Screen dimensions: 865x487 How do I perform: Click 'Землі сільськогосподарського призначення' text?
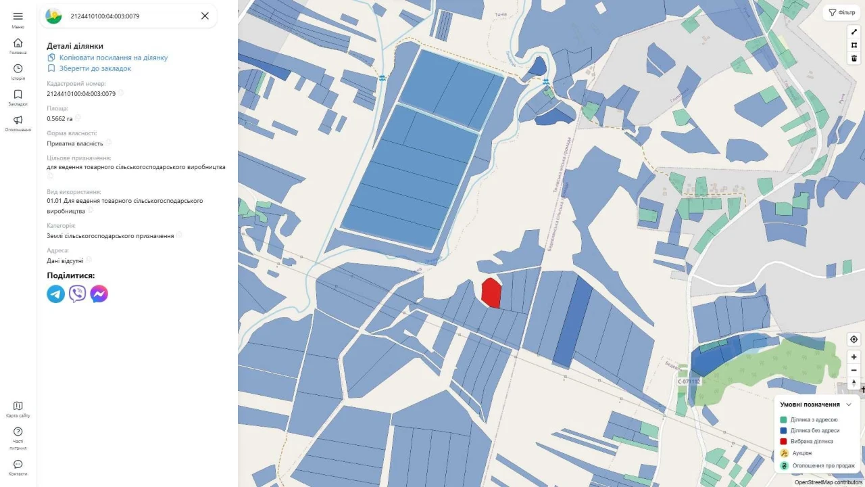point(110,236)
